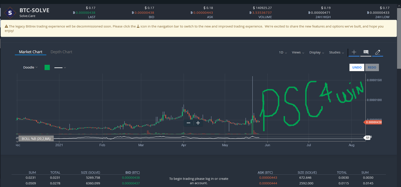401x187 pixels.
Task: Zoom in with the chart plus button
Action: click(x=197, y=123)
